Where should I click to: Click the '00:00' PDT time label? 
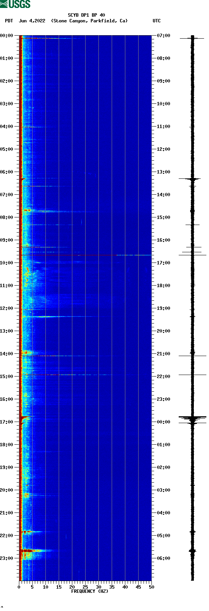tap(7, 36)
